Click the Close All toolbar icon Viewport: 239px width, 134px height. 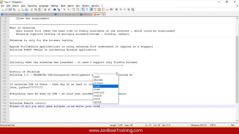(22, 9)
